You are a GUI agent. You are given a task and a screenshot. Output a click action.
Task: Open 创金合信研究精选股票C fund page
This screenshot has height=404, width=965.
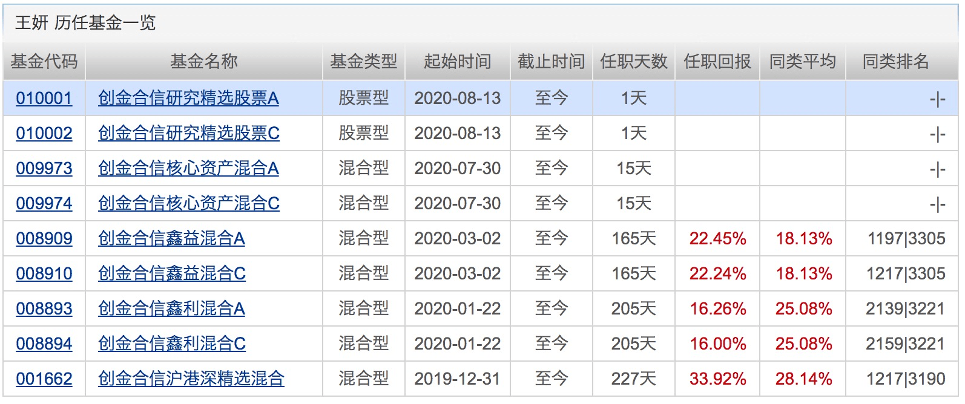click(x=189, y=134)
